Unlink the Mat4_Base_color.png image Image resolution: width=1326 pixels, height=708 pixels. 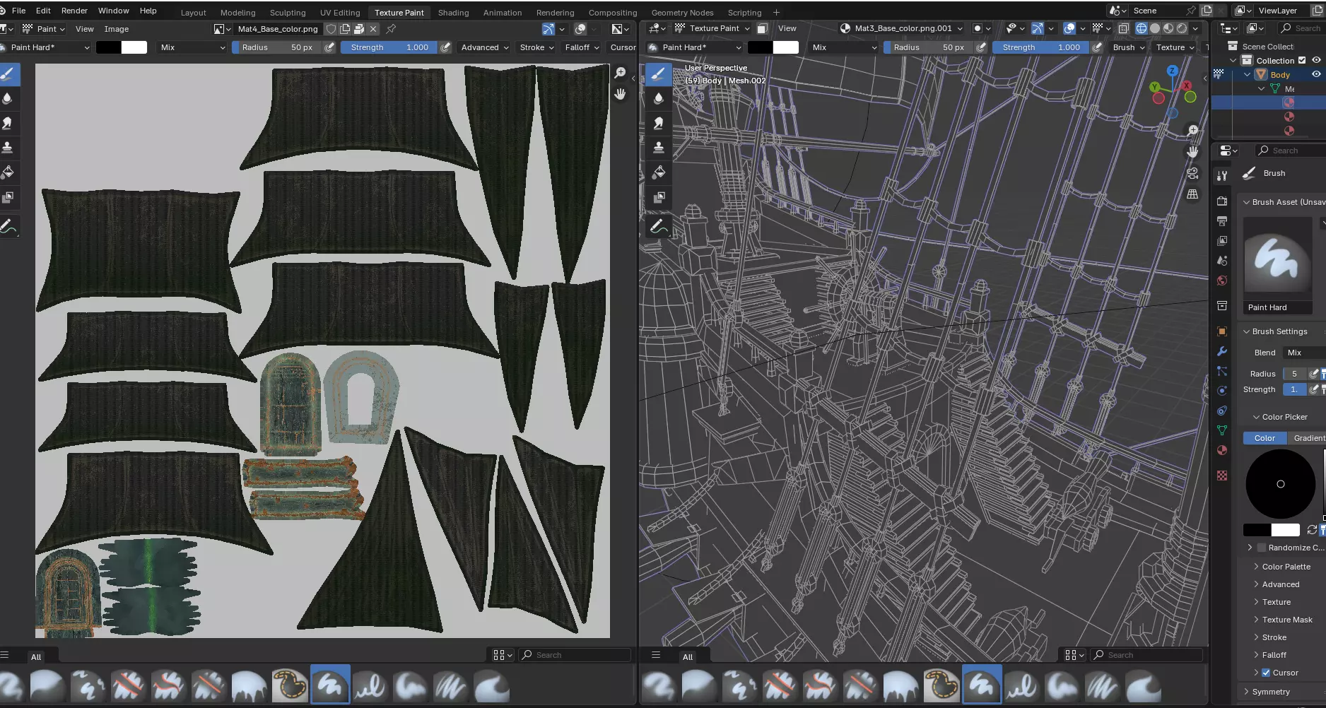pos(373,29)
